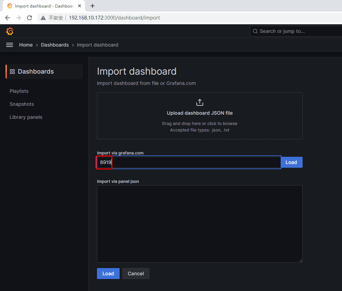Click the not-secure warning icon
Viewport: 342px width, 291px height.
coord(43,18)
